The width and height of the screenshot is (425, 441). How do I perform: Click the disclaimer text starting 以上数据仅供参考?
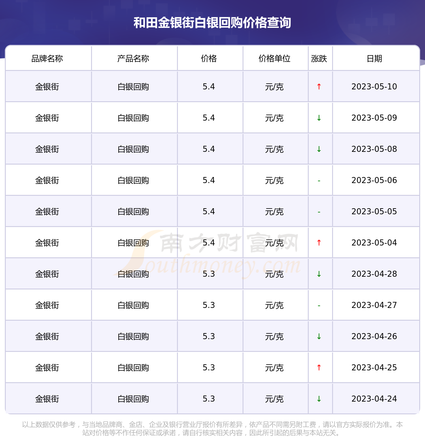[x=212, y=429]
